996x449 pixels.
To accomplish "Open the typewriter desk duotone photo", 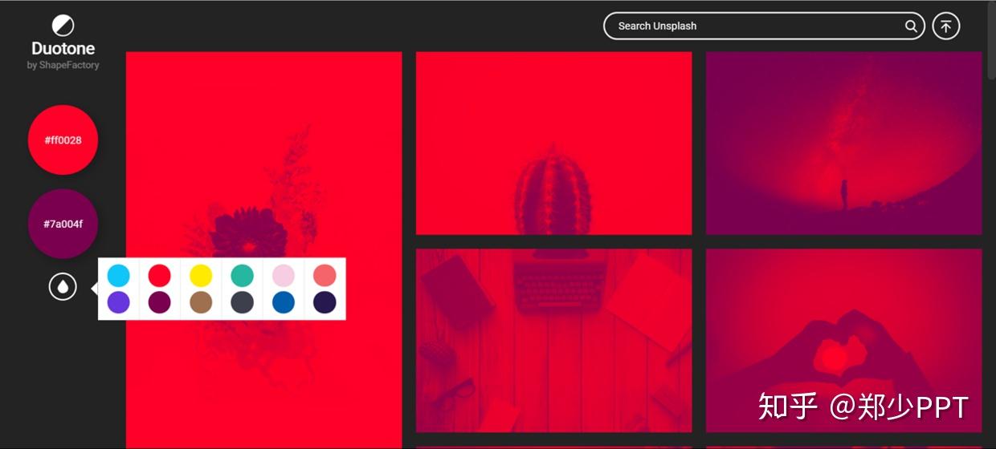I will tap(553, 340).
